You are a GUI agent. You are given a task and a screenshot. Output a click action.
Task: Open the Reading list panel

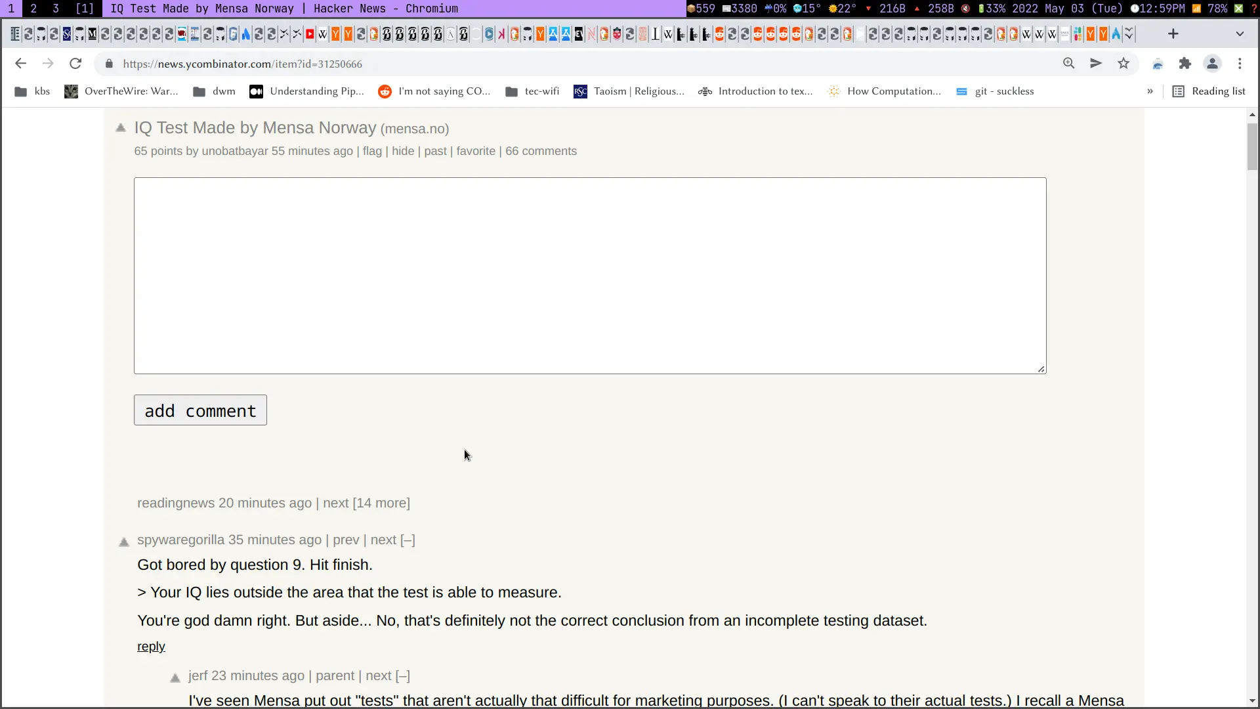pos(1209,91)
